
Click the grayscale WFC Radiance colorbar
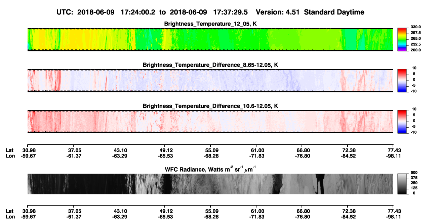402,184
